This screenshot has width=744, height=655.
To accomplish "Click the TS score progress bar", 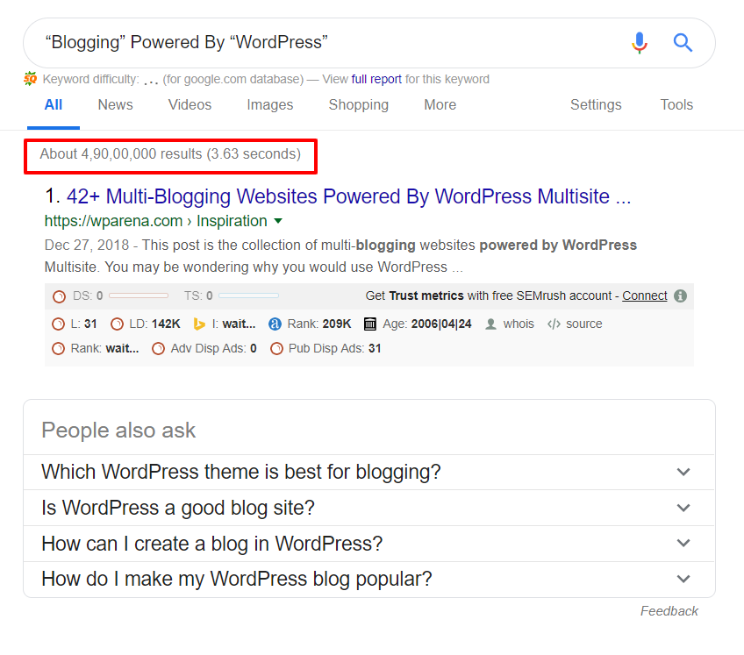I will click(x=248, y=296).
